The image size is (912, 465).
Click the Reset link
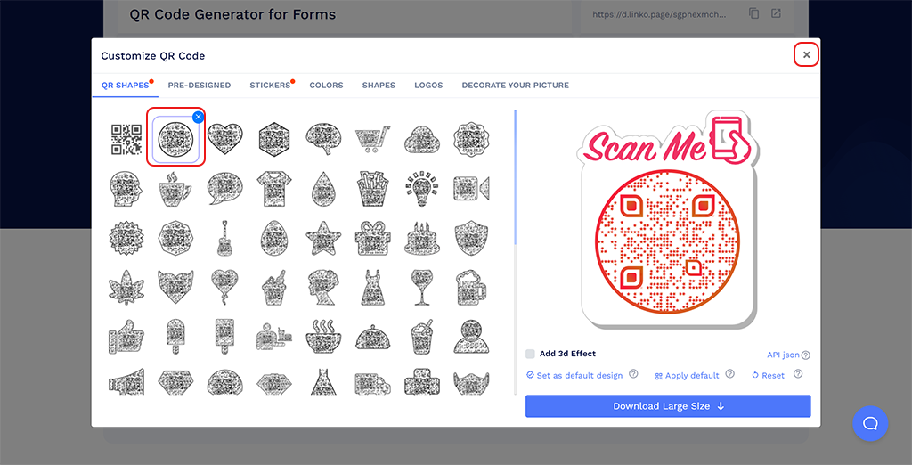pyautogui.click(x=772, y=375)
